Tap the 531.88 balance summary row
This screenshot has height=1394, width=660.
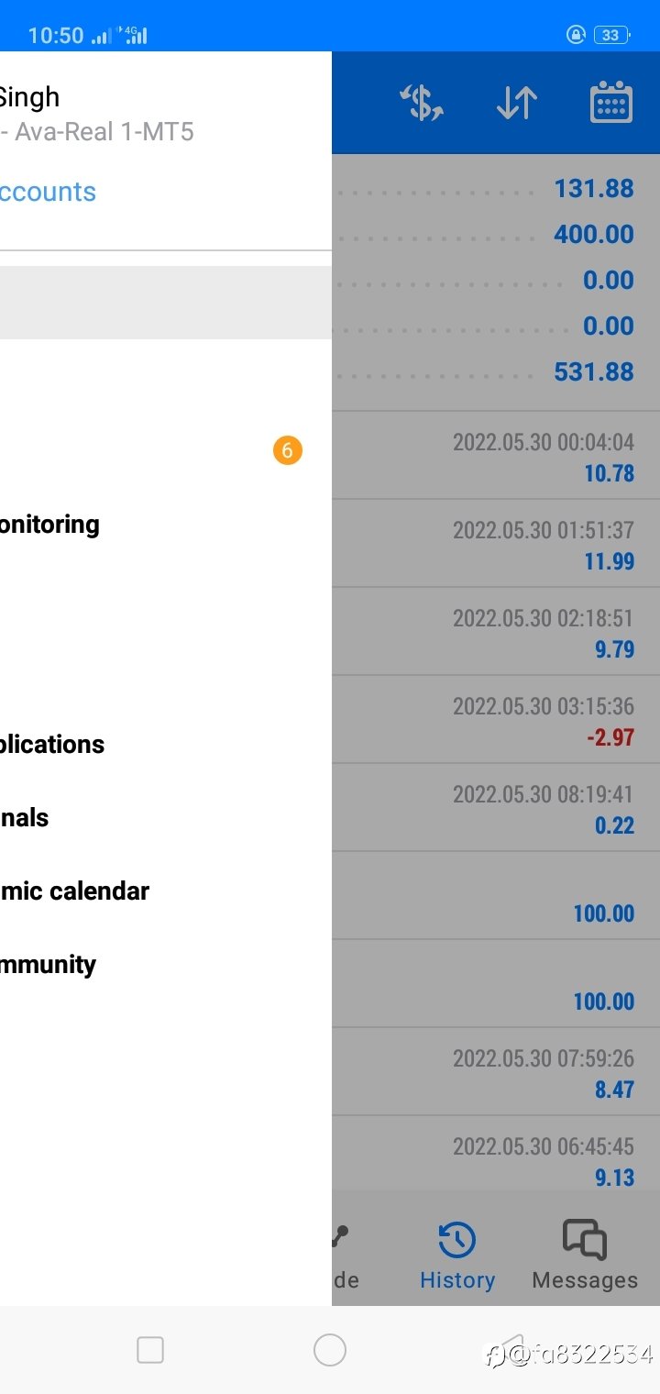click(496, 371)
